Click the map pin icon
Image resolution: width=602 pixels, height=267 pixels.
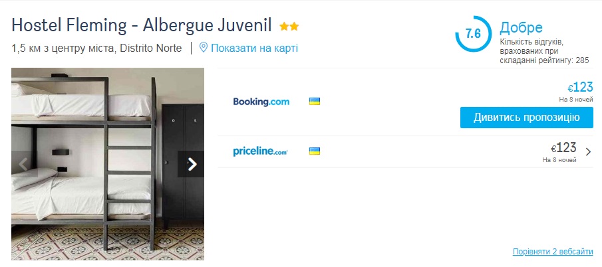coord(204,48)
